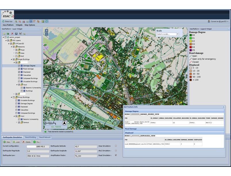
Task: Click the north arrow compass on the map
Action: [64, 123]
